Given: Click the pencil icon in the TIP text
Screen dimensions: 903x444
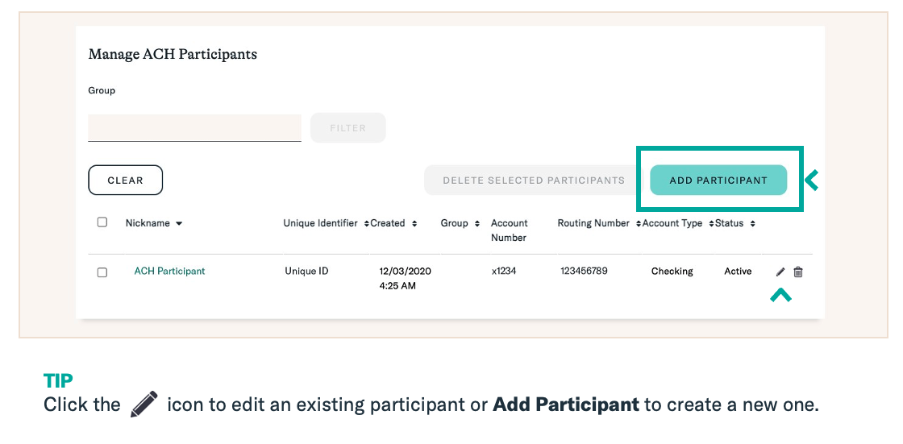Looking at the screenshot, I should point(144,404).
